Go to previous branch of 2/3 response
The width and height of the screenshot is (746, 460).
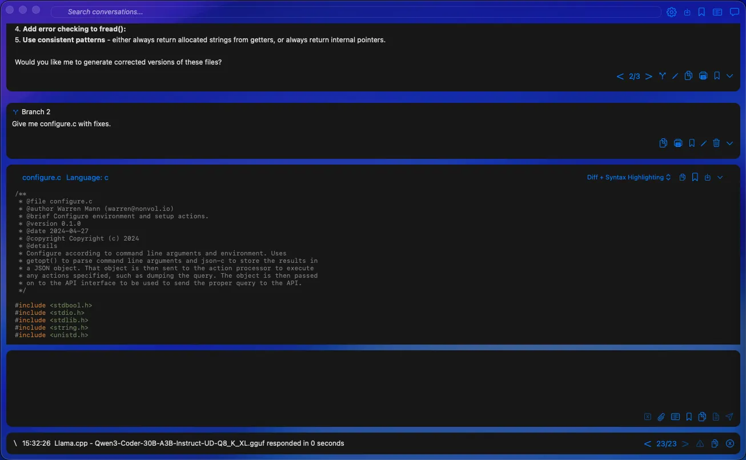pos(620,76)
